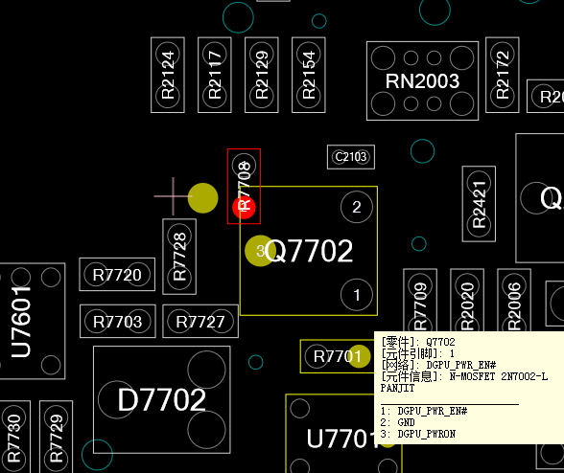This screenshot has width=564, height=473.
Task: Select pin 2 of Q7702
Action: (x=357, y=207)
